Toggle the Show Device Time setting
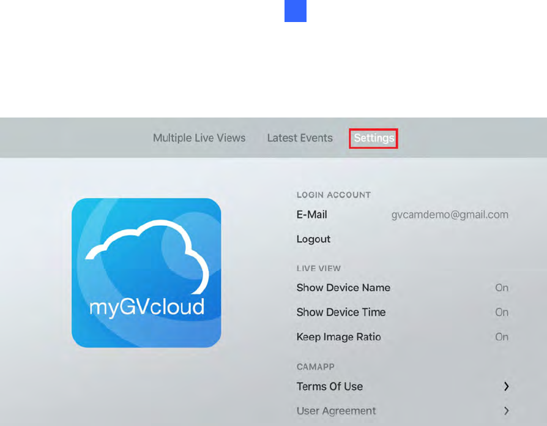 click(x=402, y=312)
